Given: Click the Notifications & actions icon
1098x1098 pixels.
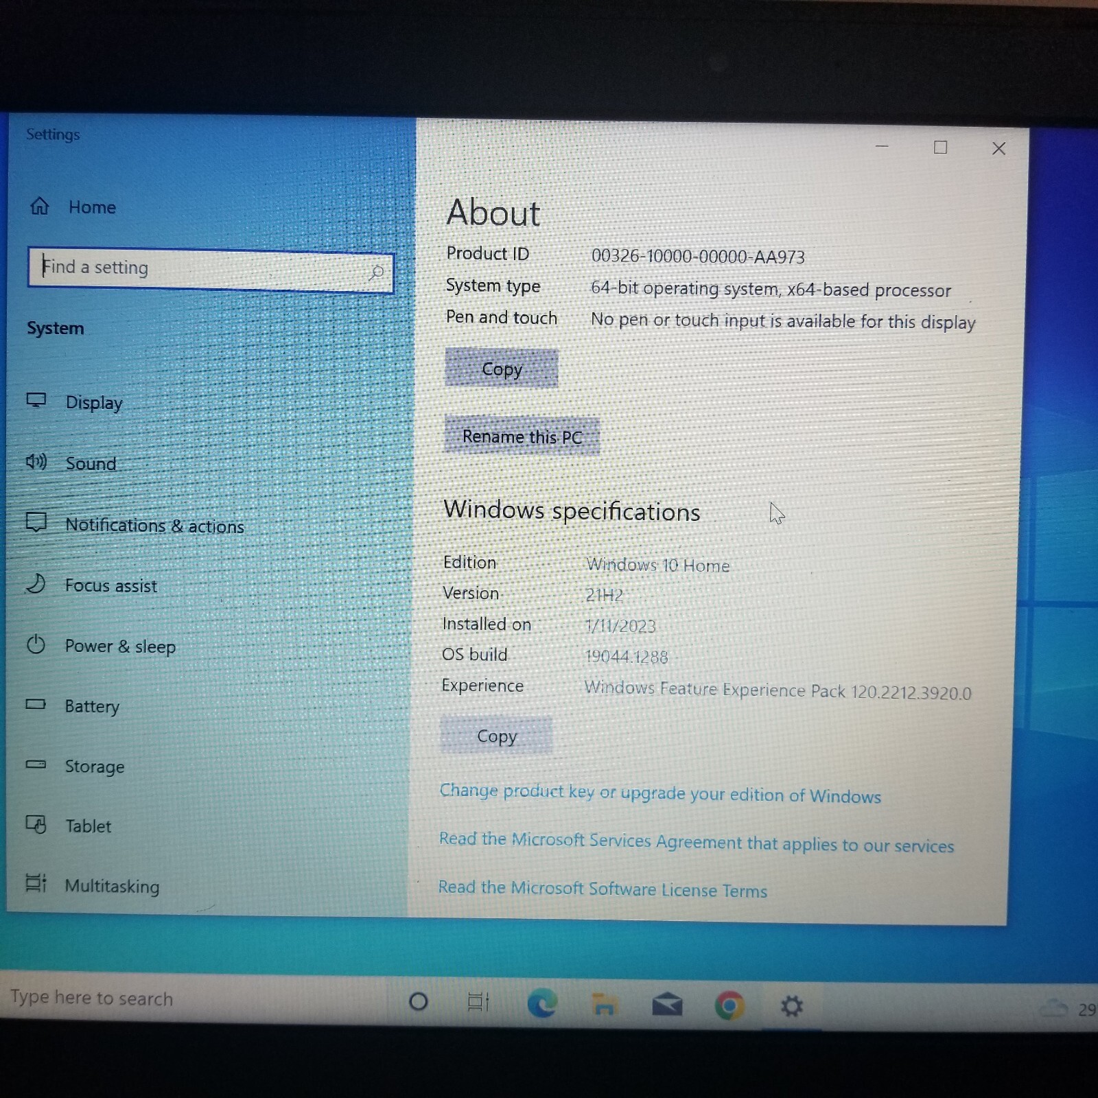Looking at the screenshot, I should (36, 522).
